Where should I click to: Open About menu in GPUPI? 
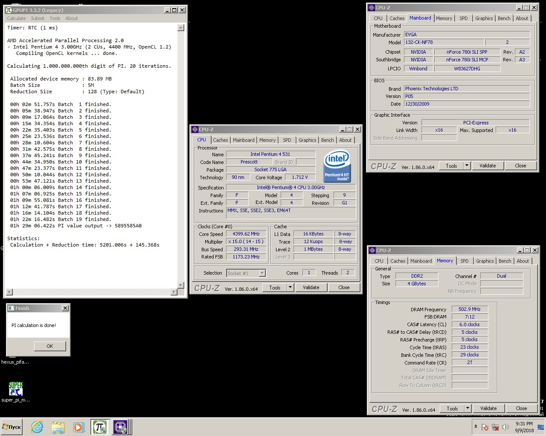[x=72, y=18]
